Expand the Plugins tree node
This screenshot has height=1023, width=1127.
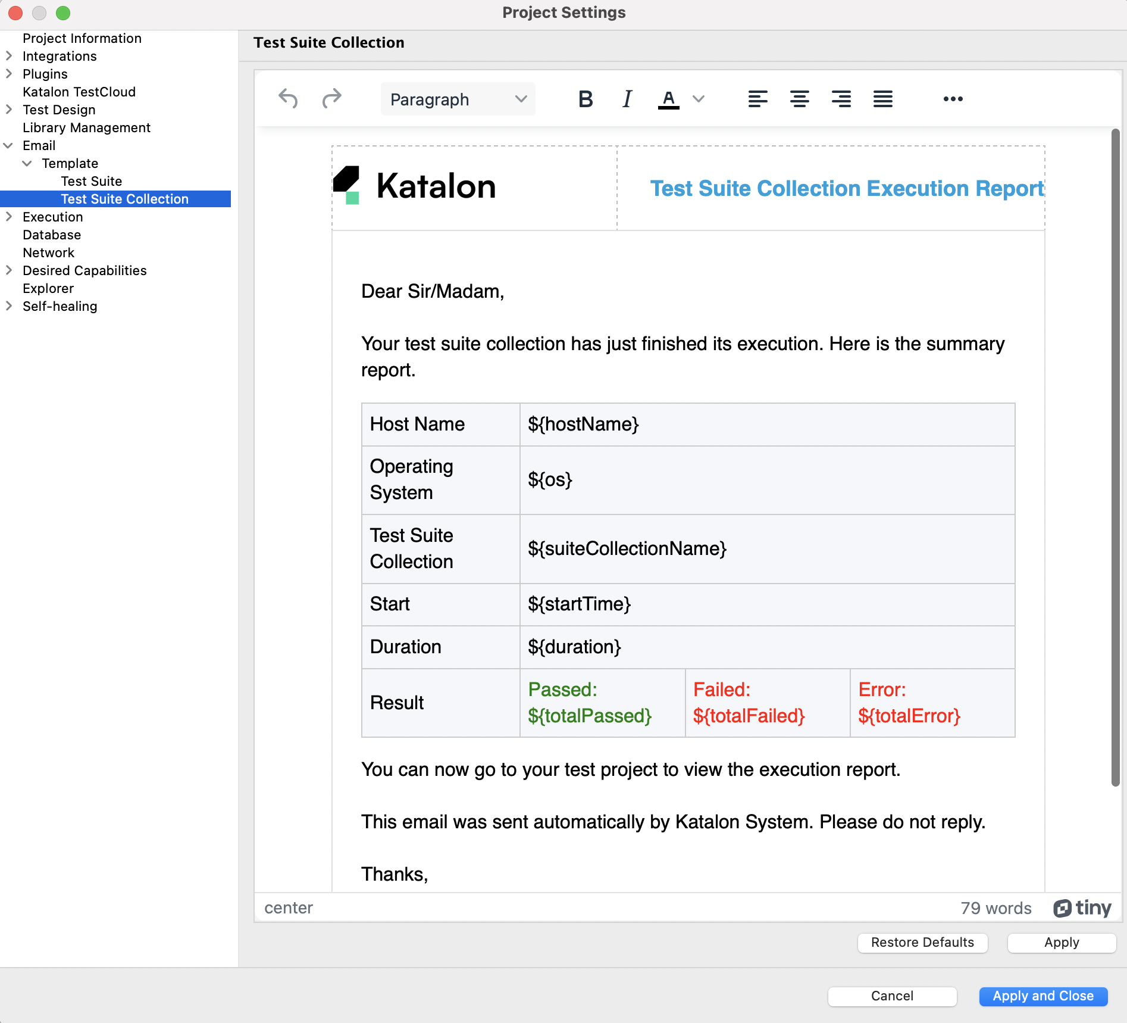tap(9, 74)
